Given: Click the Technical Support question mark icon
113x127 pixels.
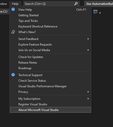Looking at the screenshot, I should (13, 75).
